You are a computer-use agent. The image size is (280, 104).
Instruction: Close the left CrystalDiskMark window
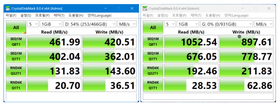(x=132, y=8)
